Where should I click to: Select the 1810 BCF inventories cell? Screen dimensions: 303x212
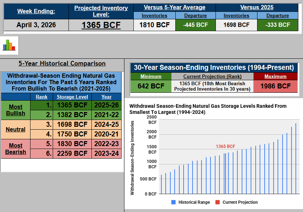155,25
